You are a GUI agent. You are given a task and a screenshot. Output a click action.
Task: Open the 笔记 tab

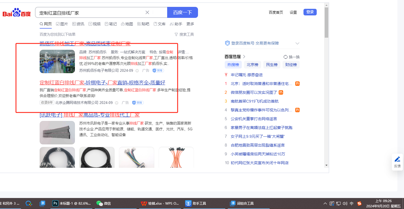point(111,24)
